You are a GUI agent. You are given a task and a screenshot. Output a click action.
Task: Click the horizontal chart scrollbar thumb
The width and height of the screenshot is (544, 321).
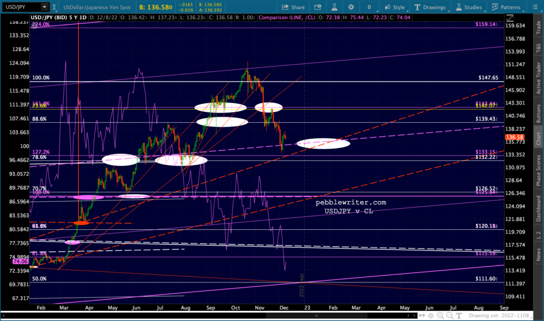tap(317, 316)
